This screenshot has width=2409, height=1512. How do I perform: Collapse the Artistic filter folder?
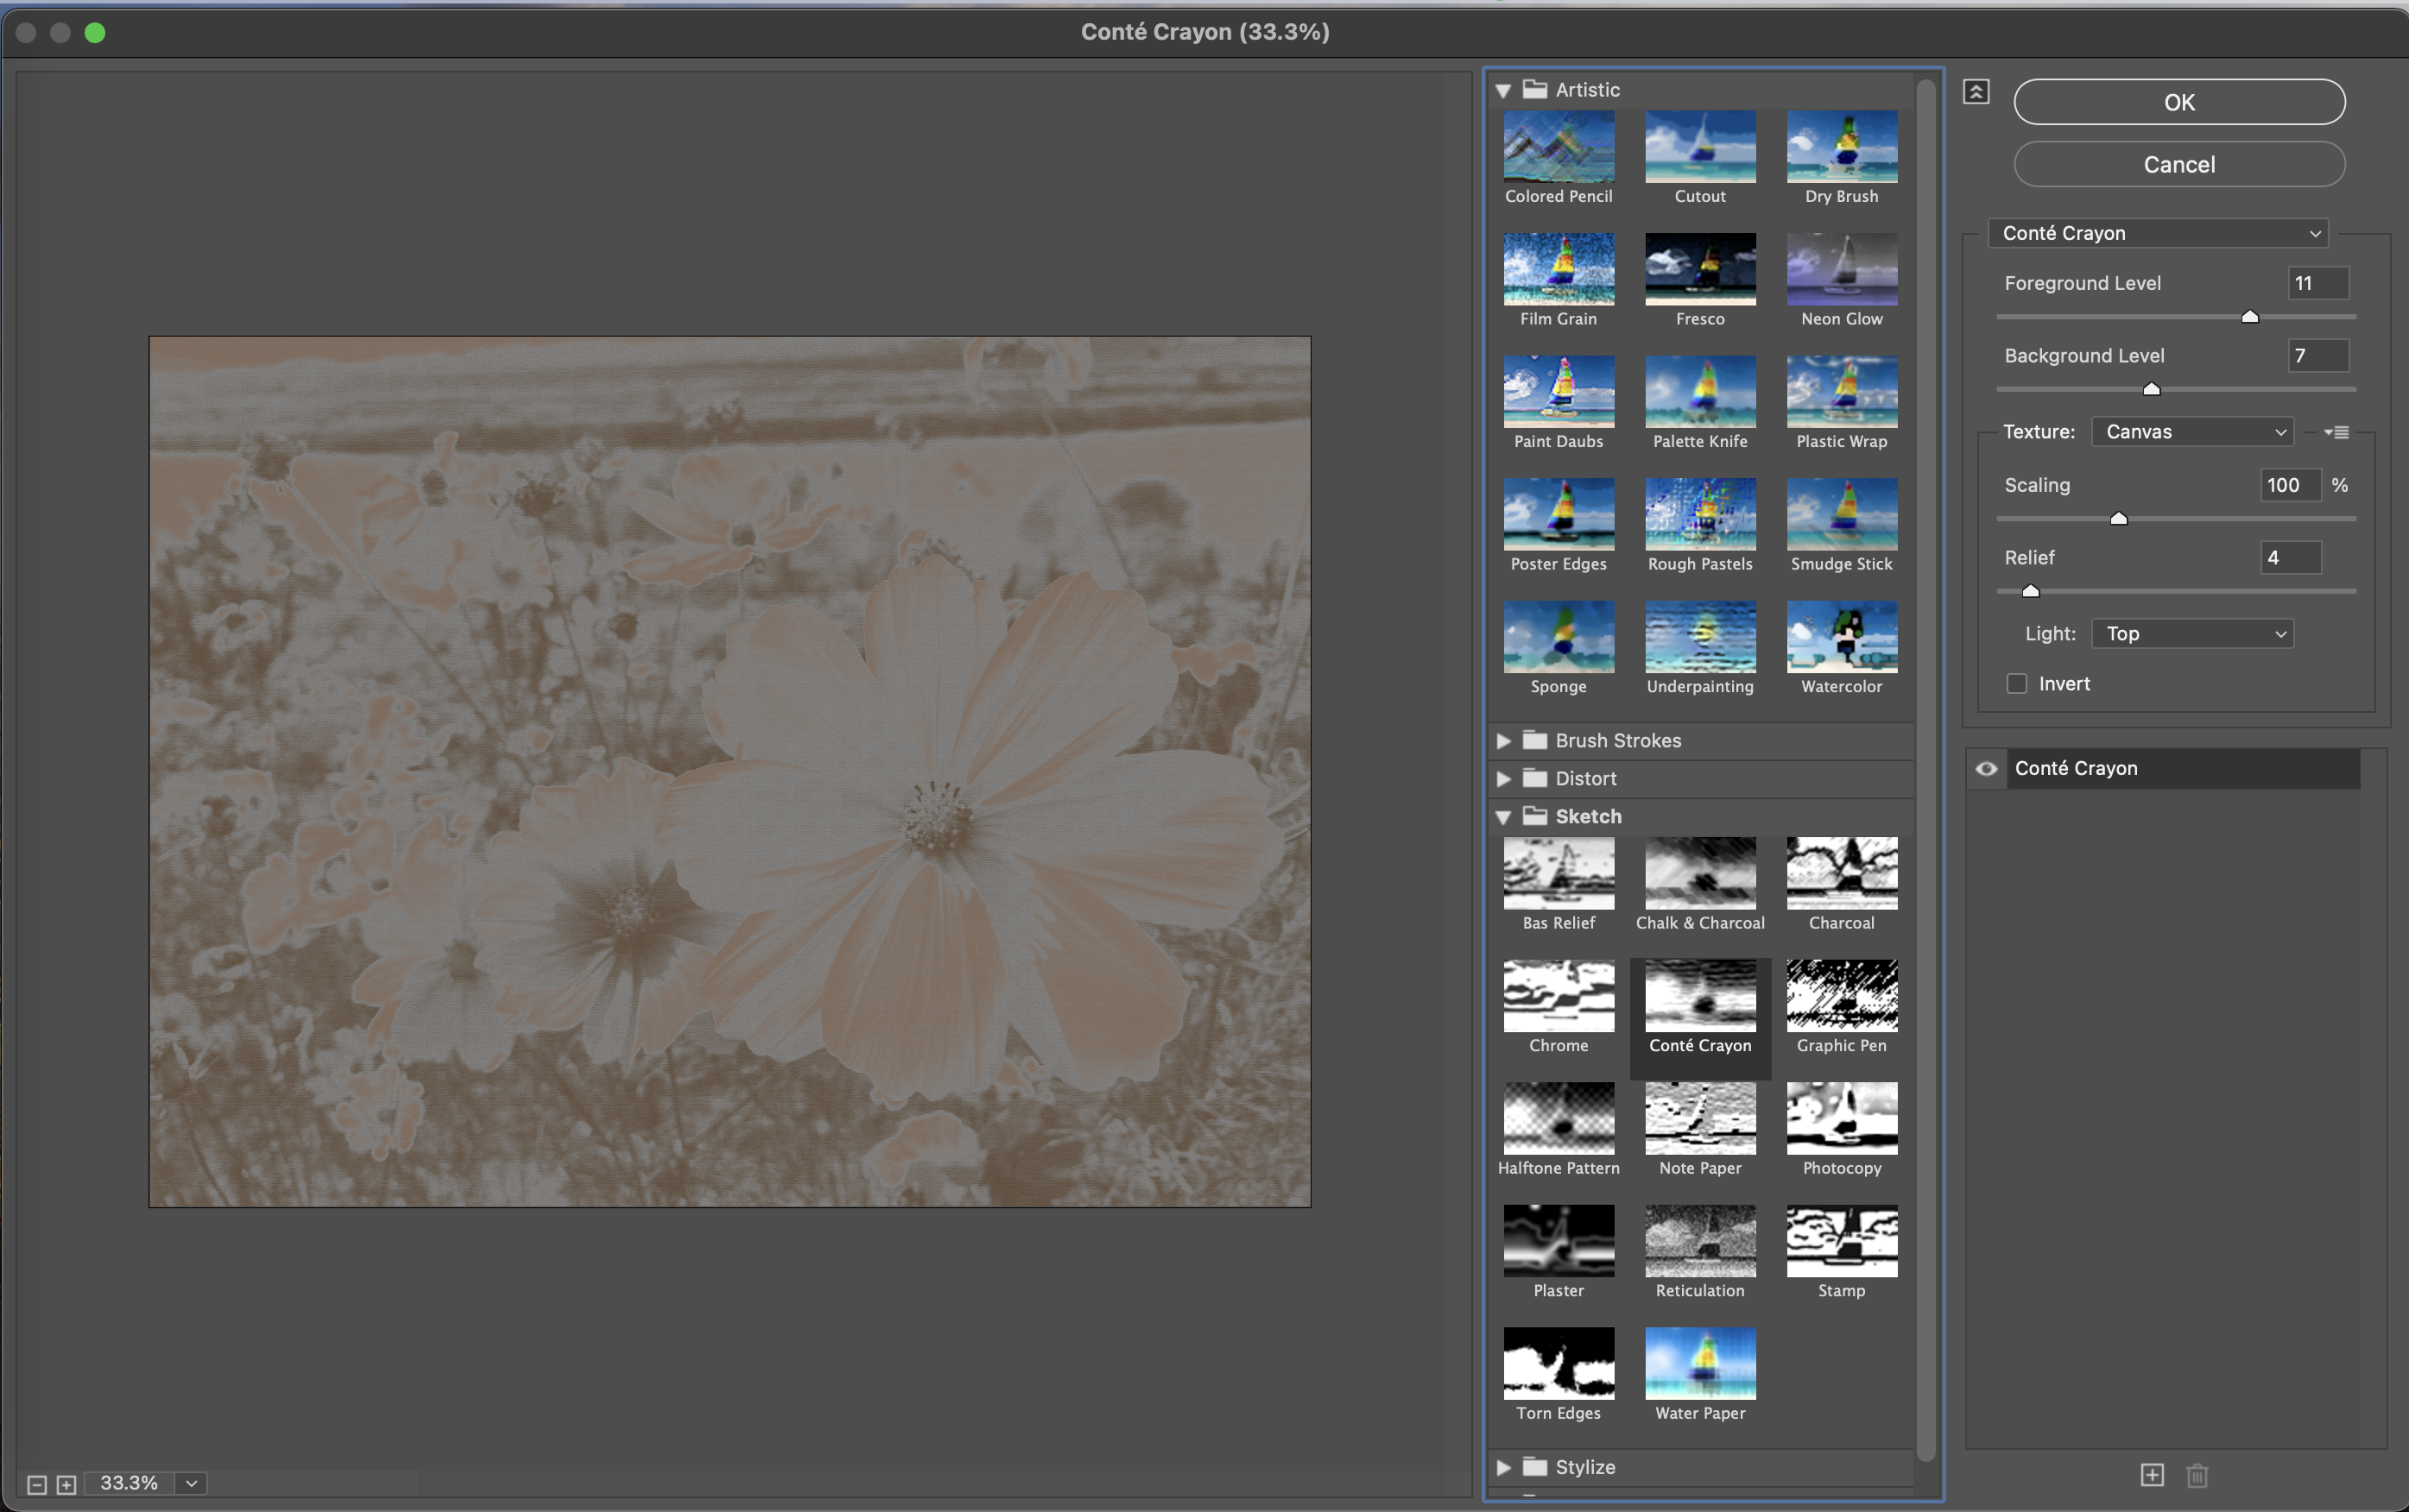click(x=1502, y=90)
